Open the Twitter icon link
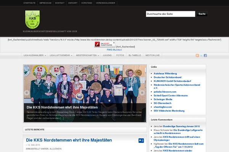Screen dimensions: 229x152 (201, 55)
